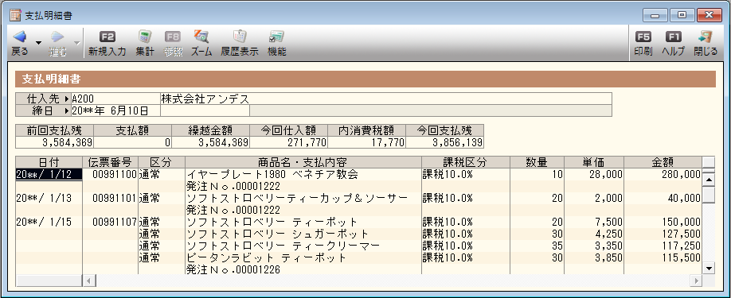Select the highlighted date cell 20**/ 1/12
Viewport: 731px width, 298px height.
point(49,174)
